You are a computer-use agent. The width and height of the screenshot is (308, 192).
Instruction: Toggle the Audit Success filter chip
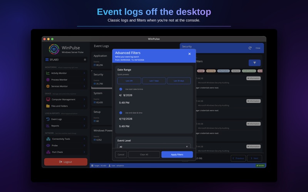tap(249, 71)
